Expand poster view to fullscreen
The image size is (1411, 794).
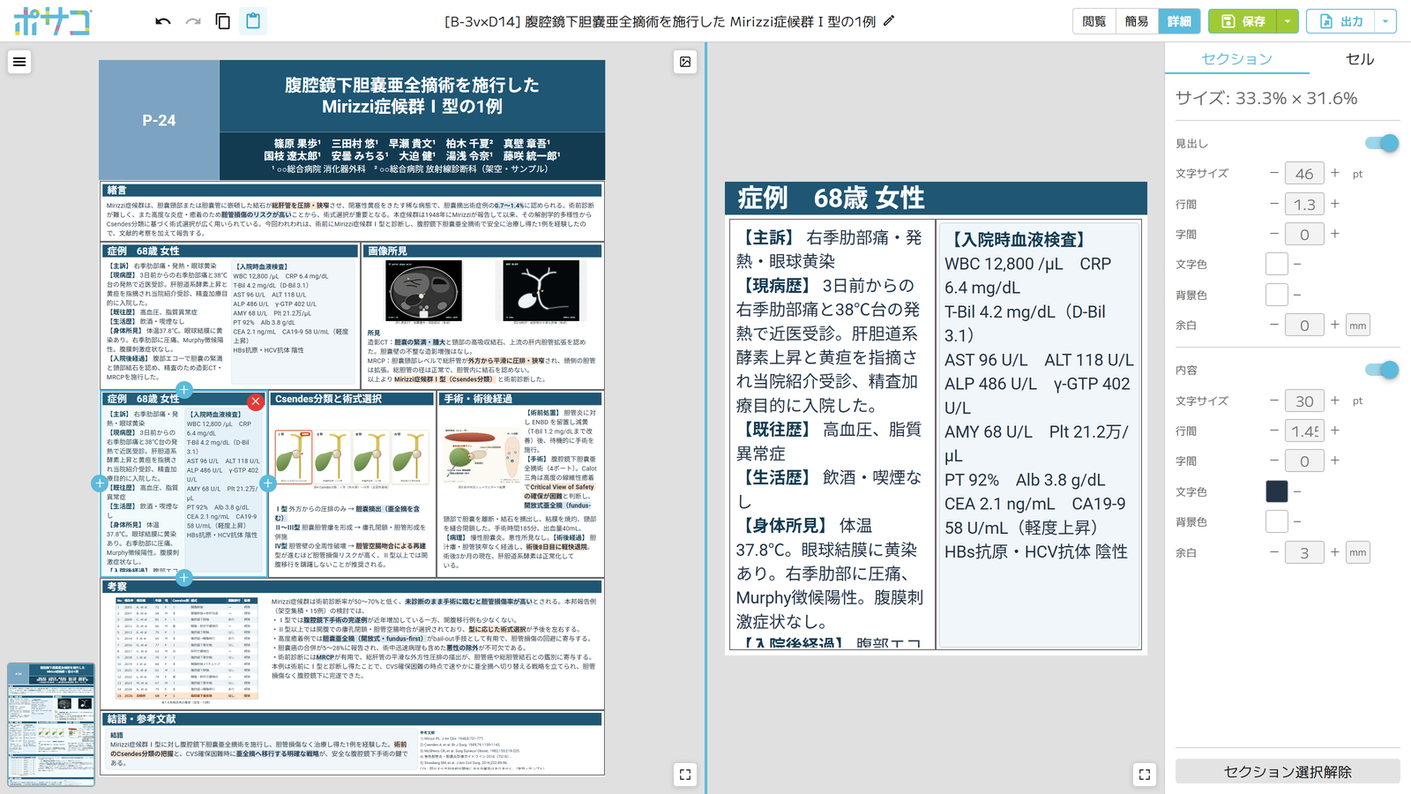click(685, 775)
